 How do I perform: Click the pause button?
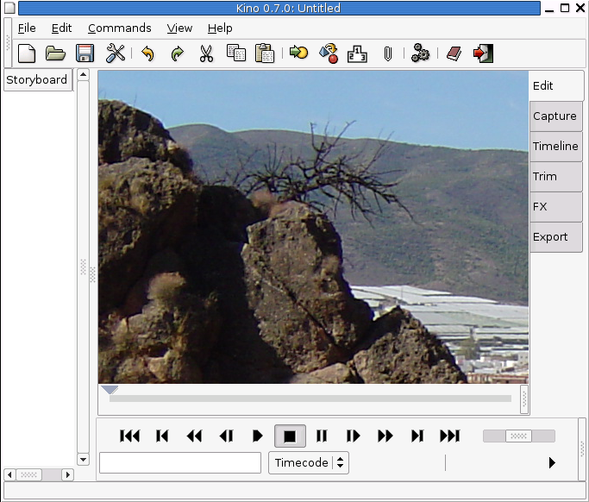(x=322, y=436)
